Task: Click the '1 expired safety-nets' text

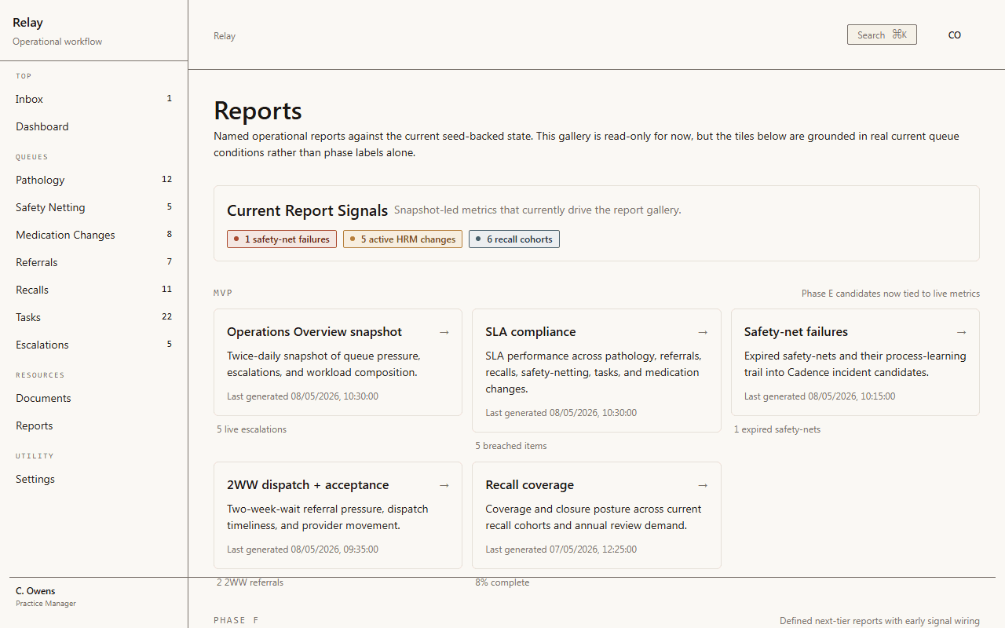Action: pos(777,429)
